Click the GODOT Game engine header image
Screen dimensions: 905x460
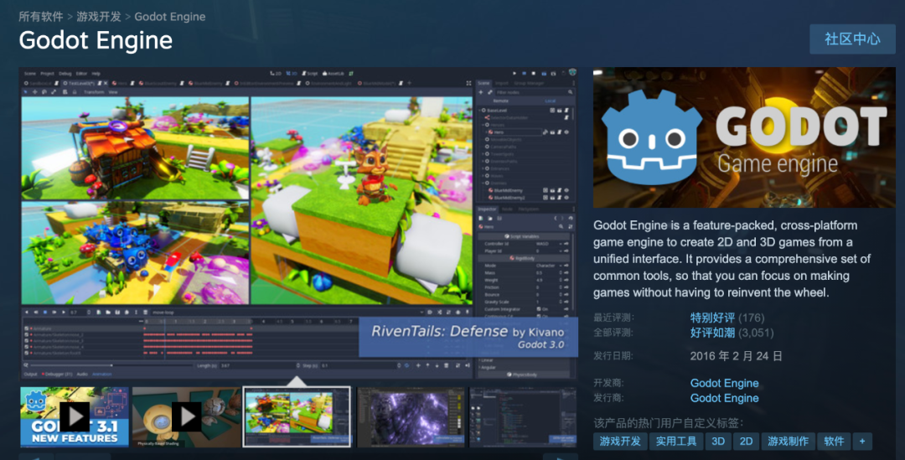pyautogui.click(x=744, y=137)
